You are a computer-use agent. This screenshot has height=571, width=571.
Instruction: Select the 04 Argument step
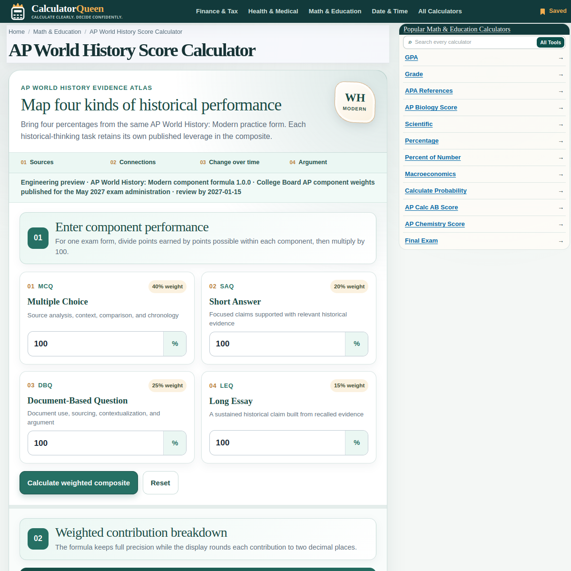[x=308, y=162]
